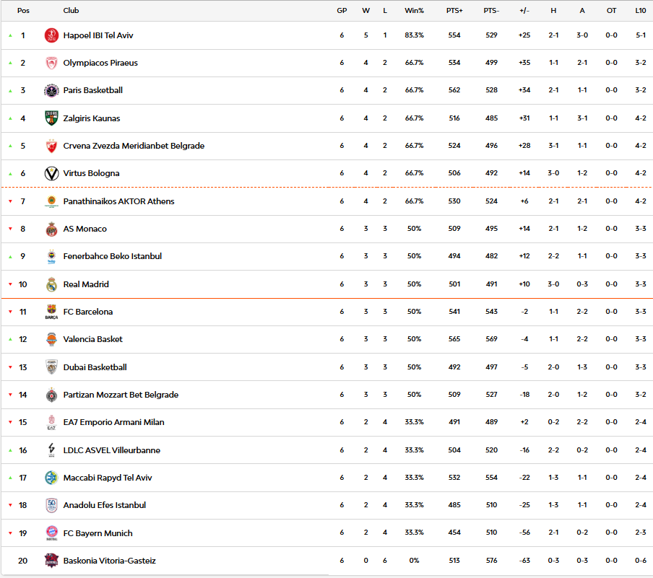This screenshot has width=653, height=578.
Task: Open the AS Monaco team page
Action: pyautogui.click(x=85, y=229)
